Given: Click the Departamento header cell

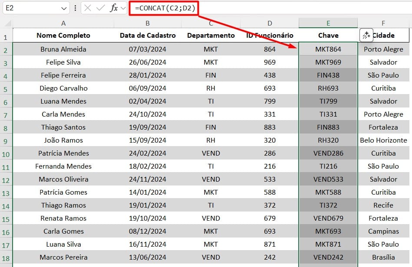Looking at the screenshot, I should point(211,36).
